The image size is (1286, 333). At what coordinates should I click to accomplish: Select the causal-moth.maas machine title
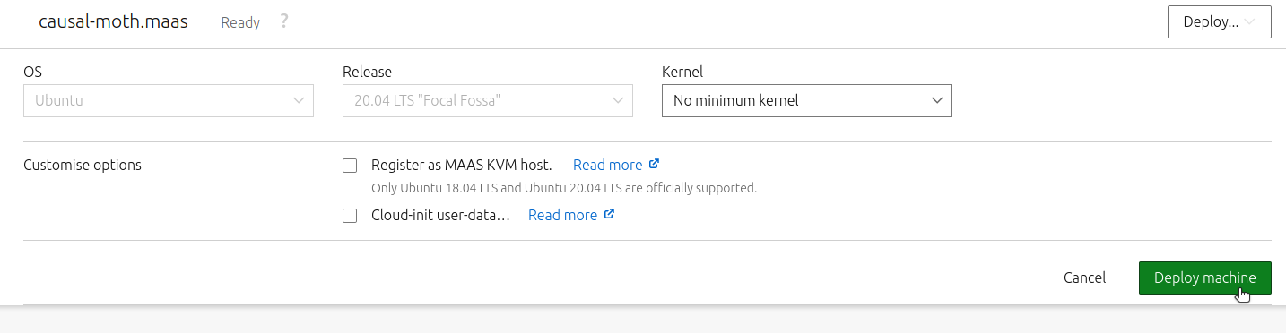click(x=113, y=22)
